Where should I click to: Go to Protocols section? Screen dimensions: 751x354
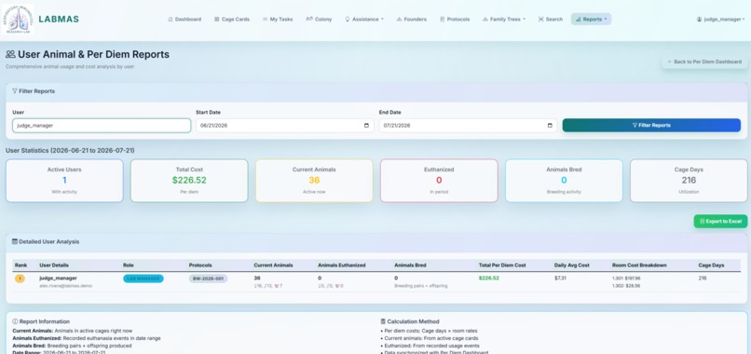(x=455, y=20)
